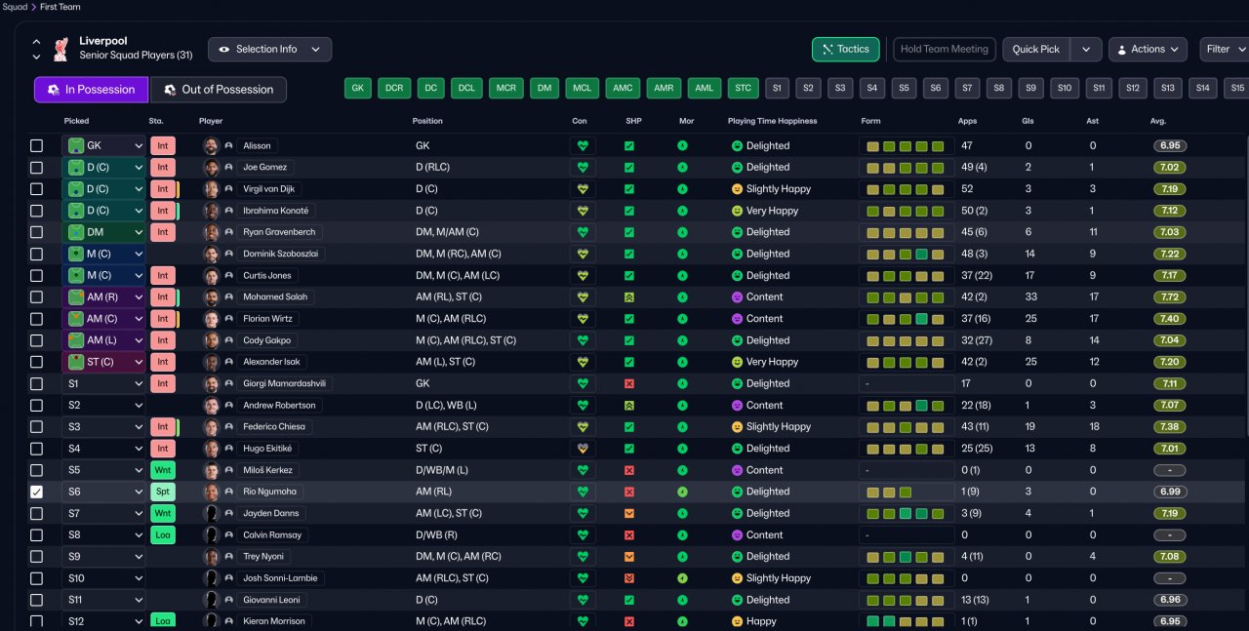This screenshot has width=1249, height=631.
Task: Click Andrew Robertson's green sharpness icon
Action: (629, 406)
